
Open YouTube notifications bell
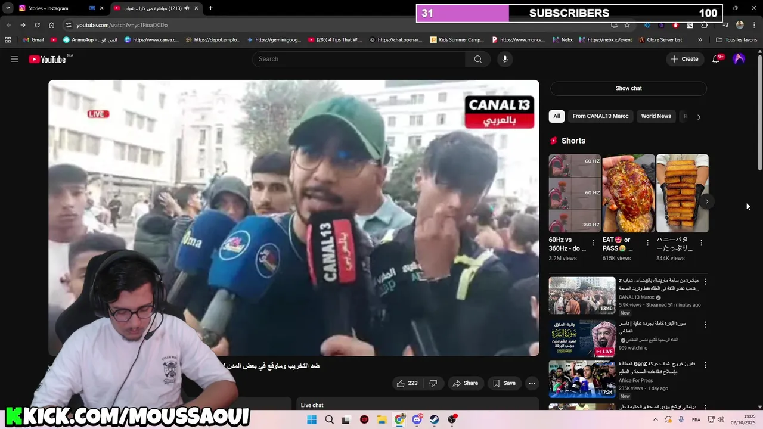click(717, 59)
